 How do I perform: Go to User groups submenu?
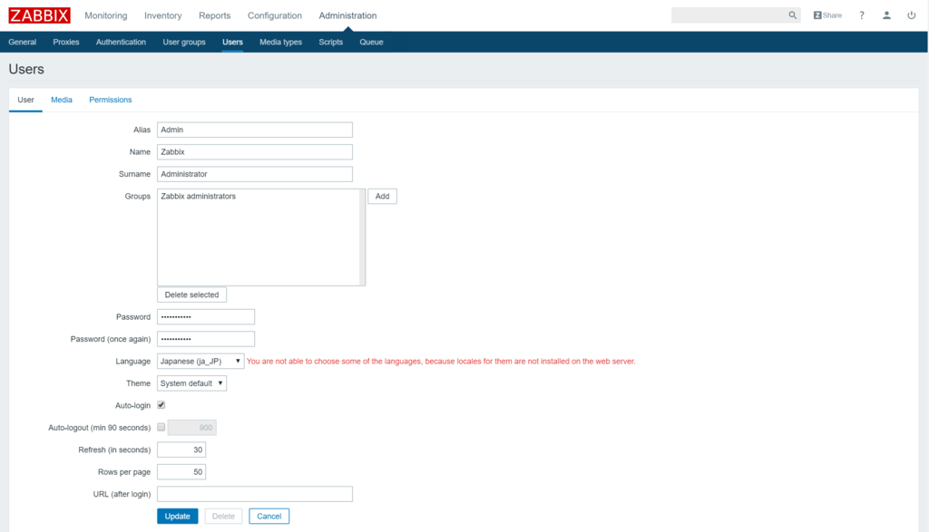tap(184, 42)
